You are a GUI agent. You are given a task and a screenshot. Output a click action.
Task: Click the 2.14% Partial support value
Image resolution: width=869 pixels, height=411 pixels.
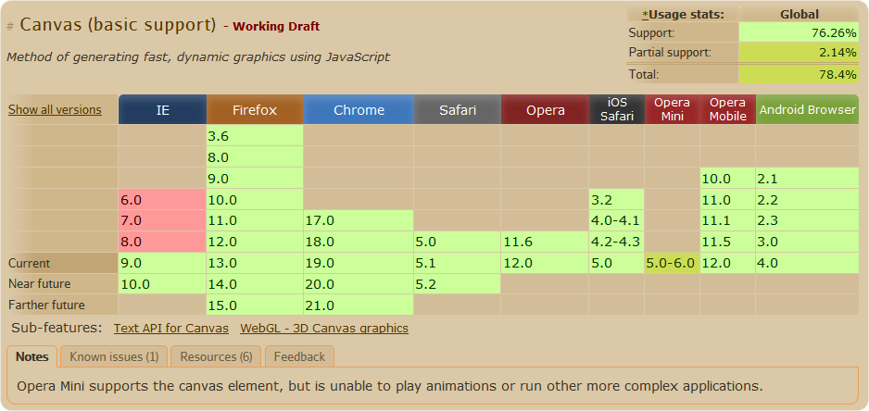pyautogui.click(x=800, y=53)
